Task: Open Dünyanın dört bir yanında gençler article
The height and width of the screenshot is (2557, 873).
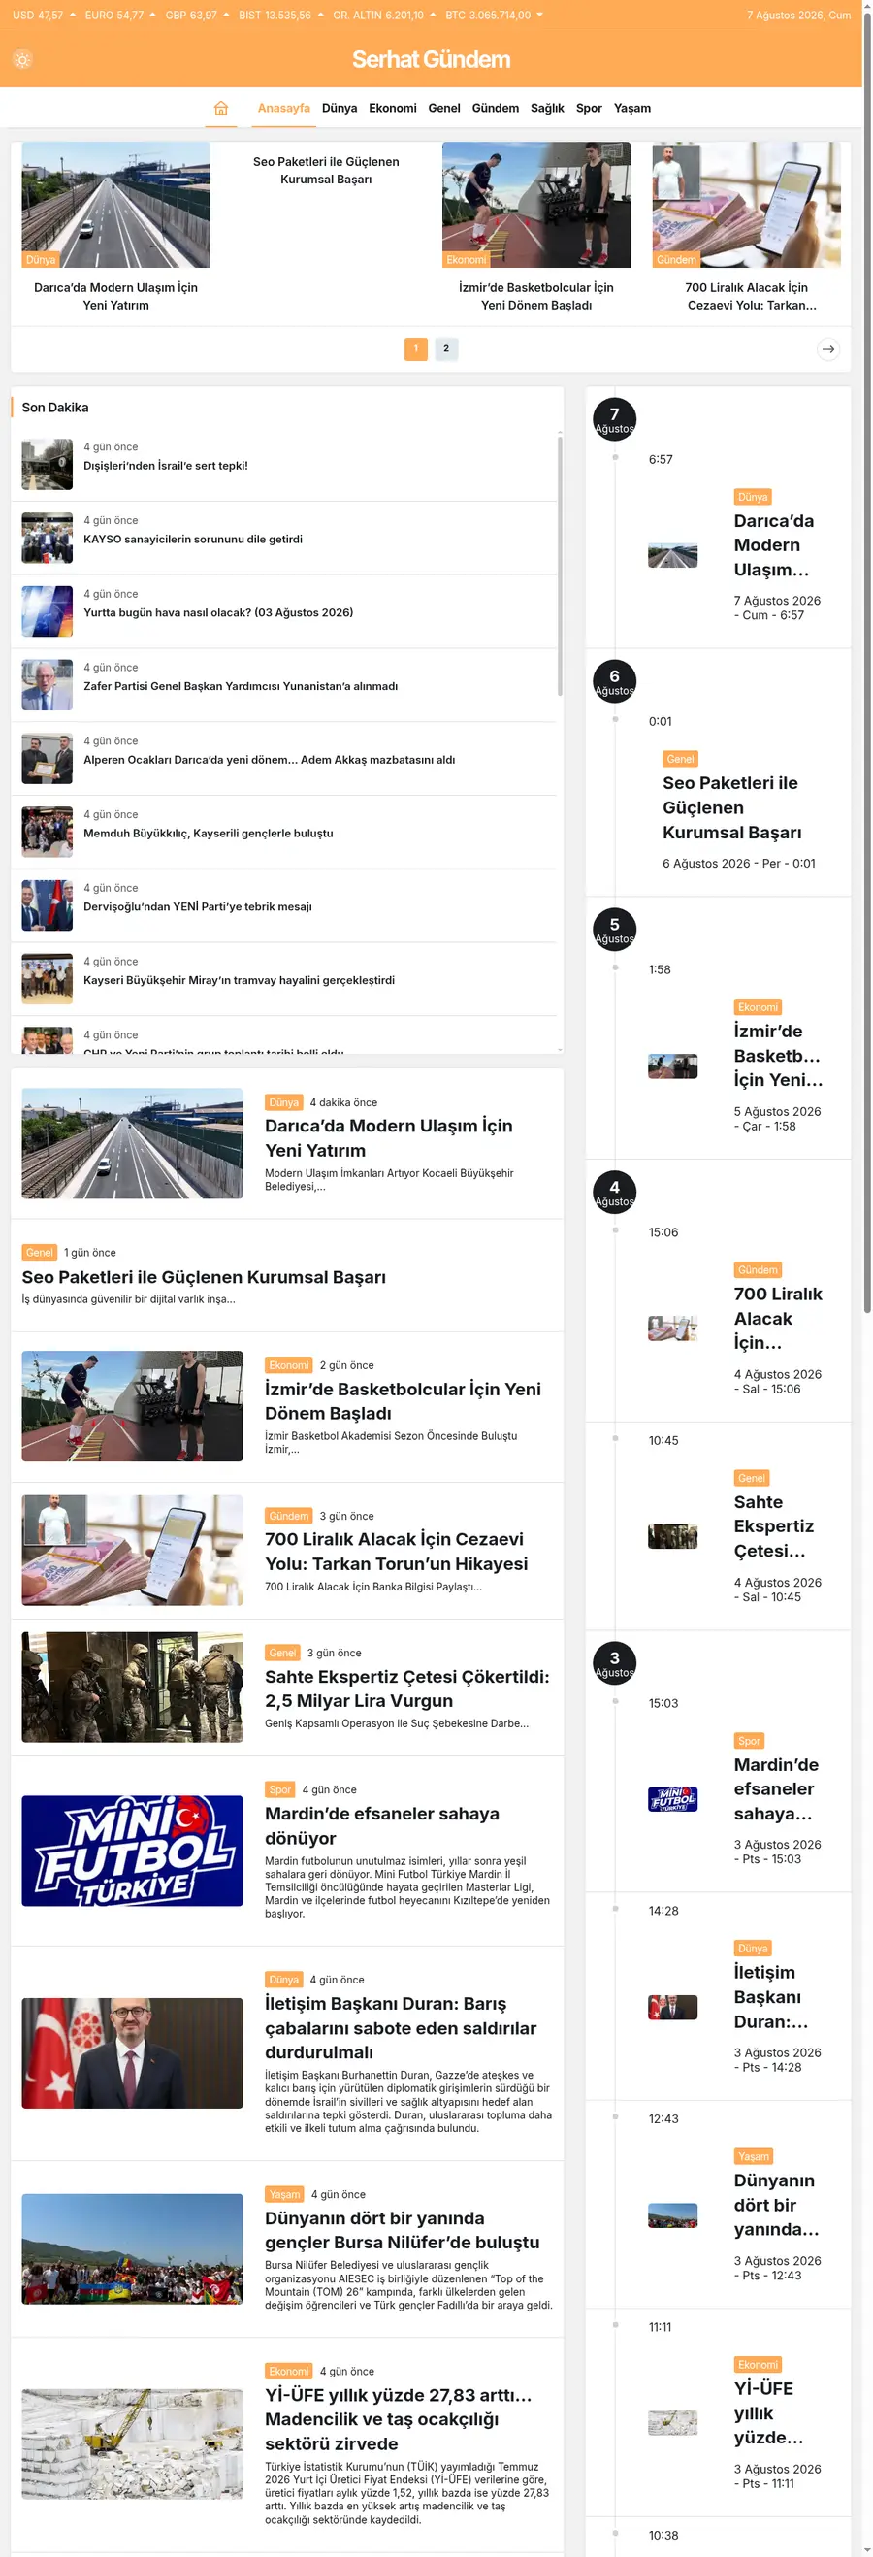Action: (403, 2229)
